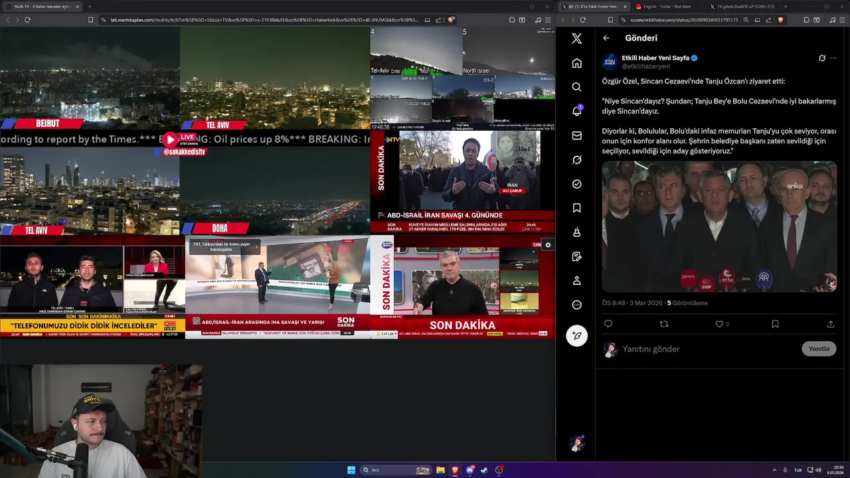The width and height of the screenshot is (850, 478).
Task: Click the 5 Görüntüleme views count
Action: pyautogui.click(x=687, y=303)
